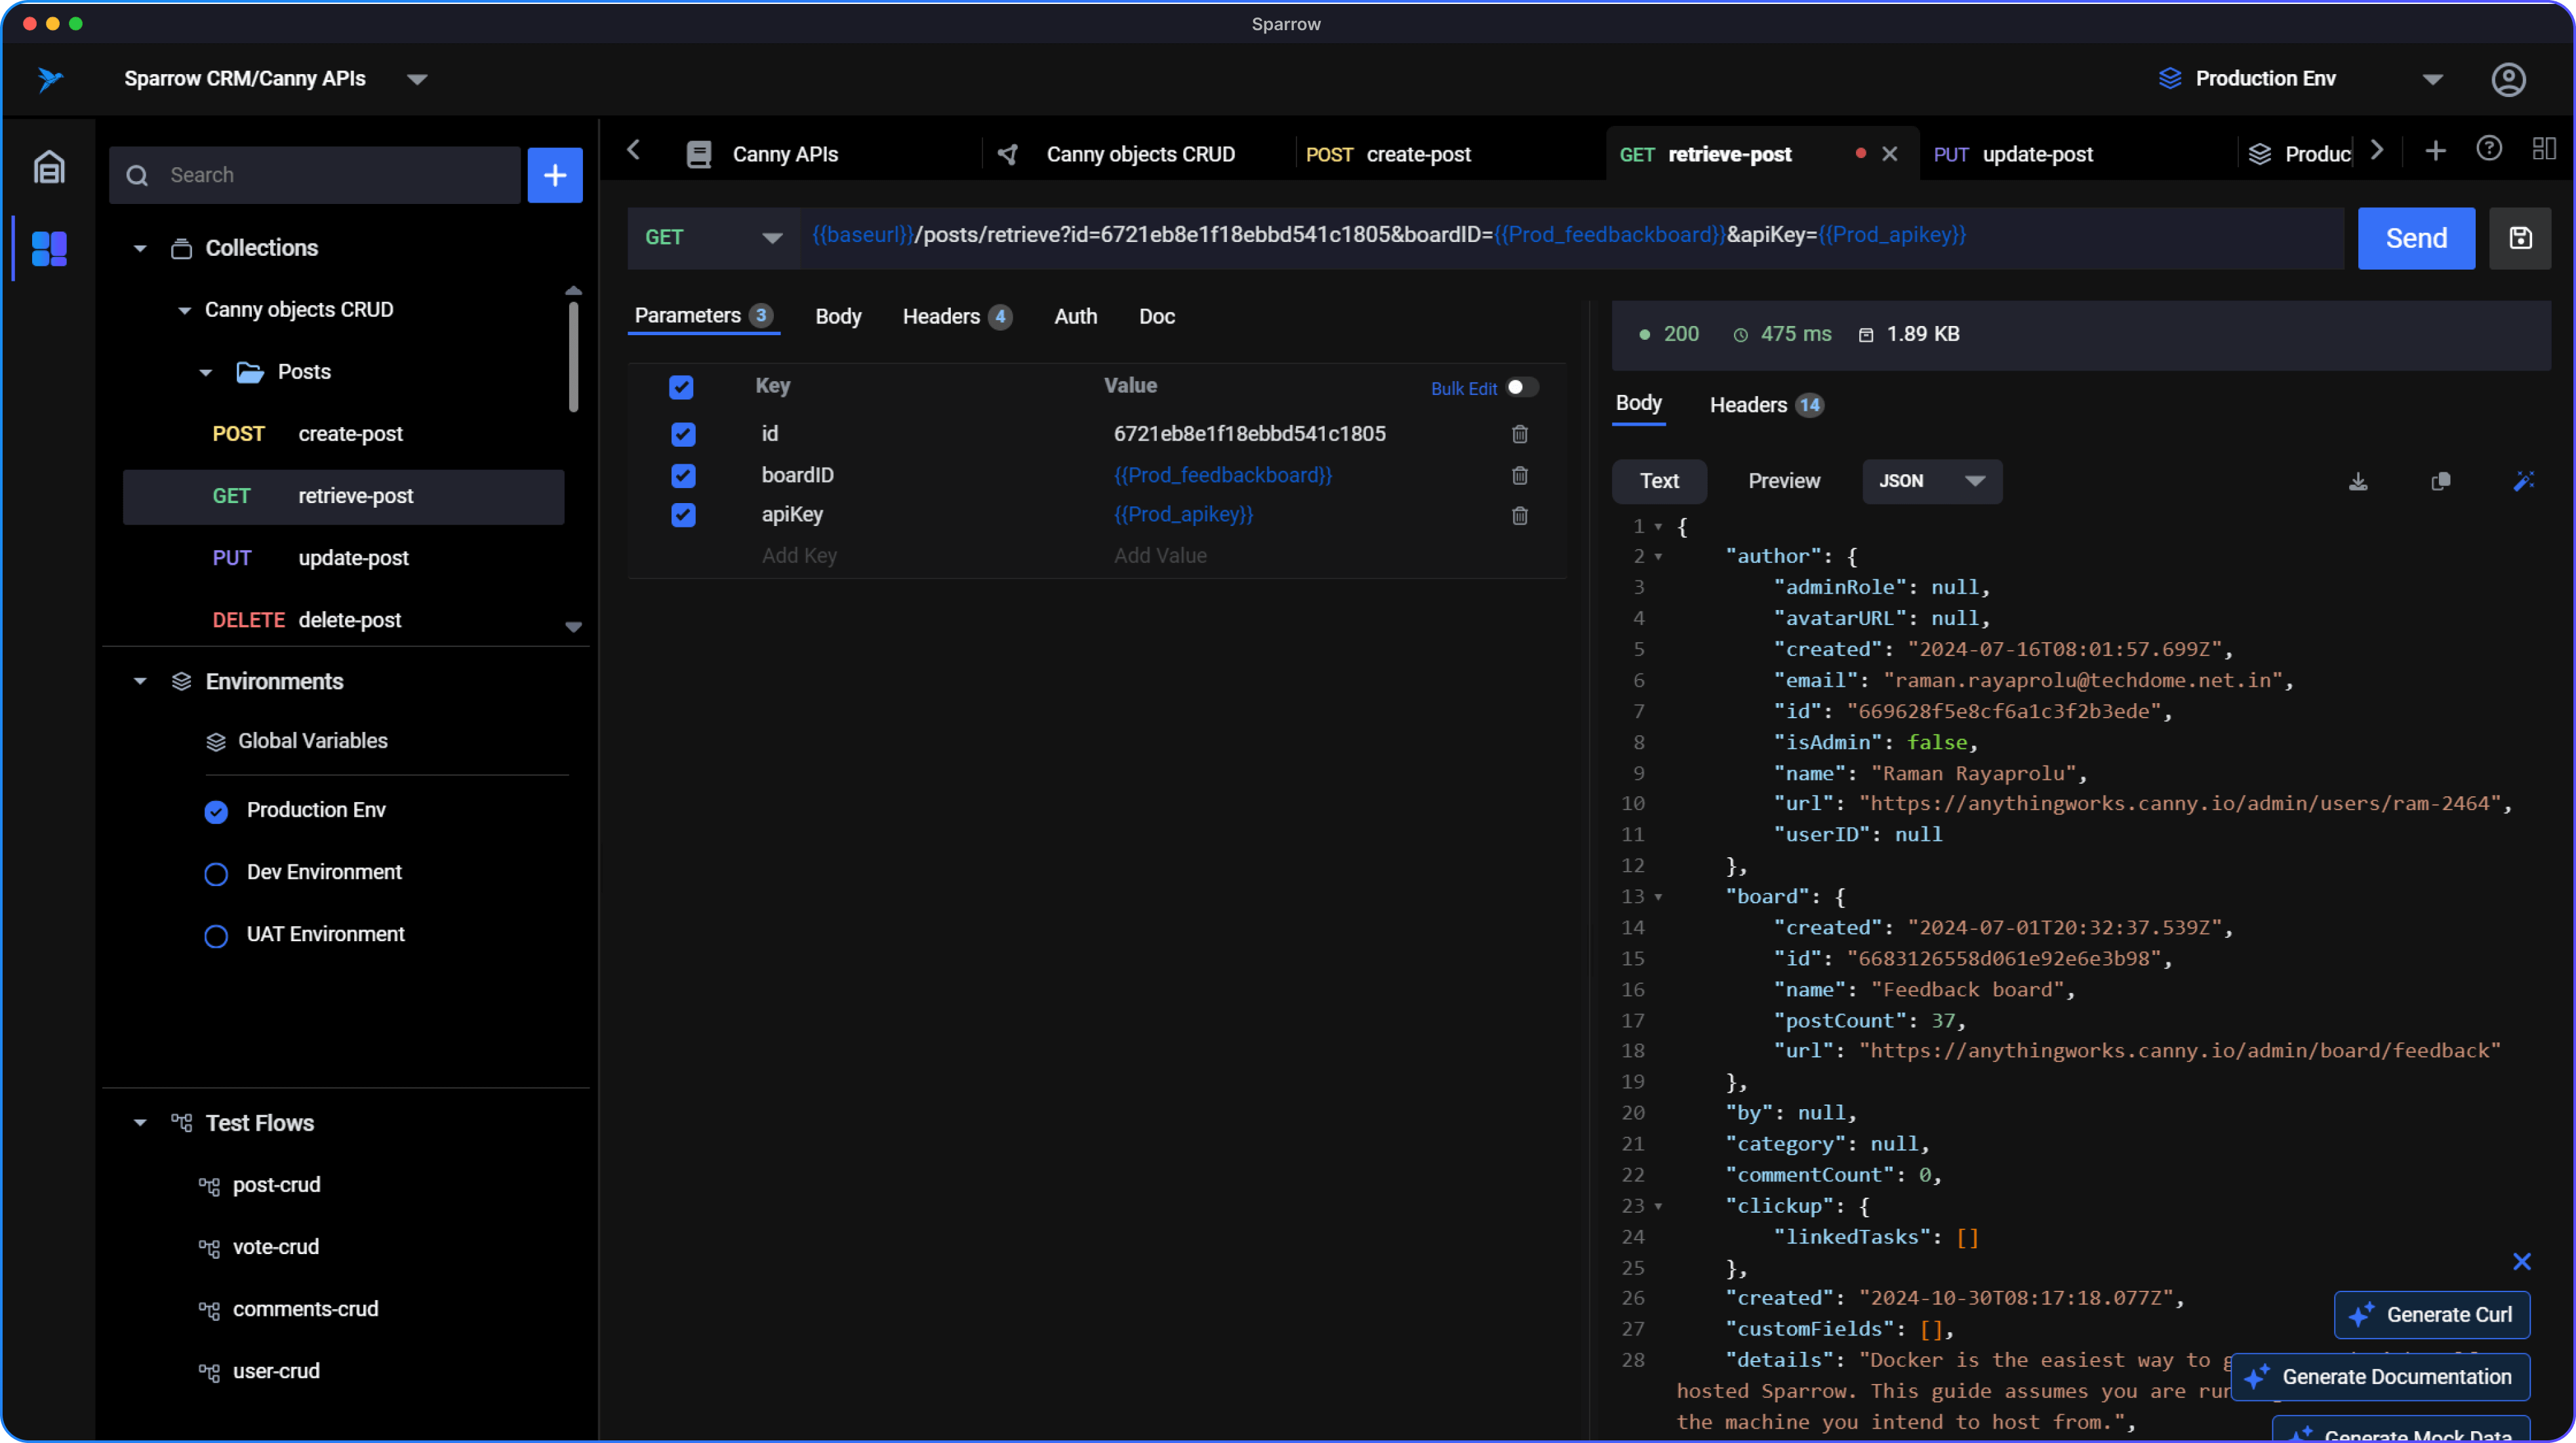Screen dimensions: 2576x1443
Task: Click the sidebar Search field
Action: pos(315,175)
